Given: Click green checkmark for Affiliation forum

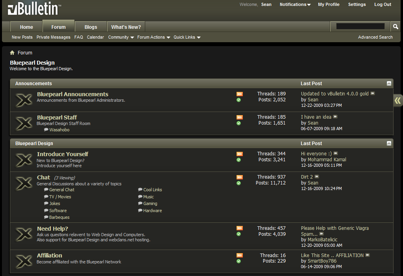Looking at the screenshot, I should pos(239,261).
